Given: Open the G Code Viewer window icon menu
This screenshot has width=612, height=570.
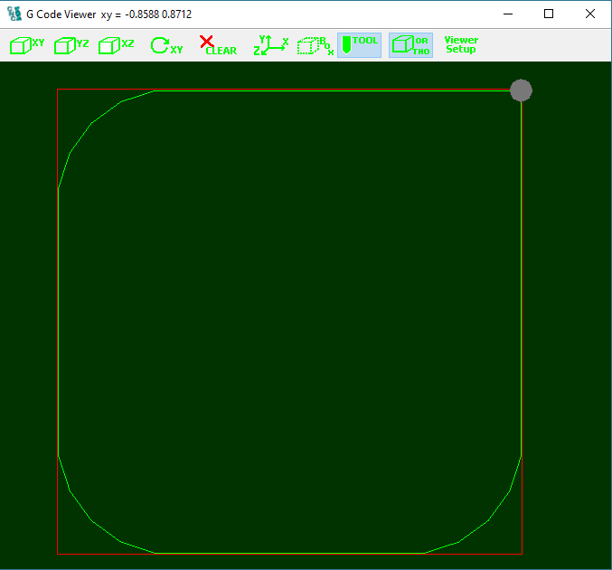Looking at the screenshot, I should (x=14, y=14).
